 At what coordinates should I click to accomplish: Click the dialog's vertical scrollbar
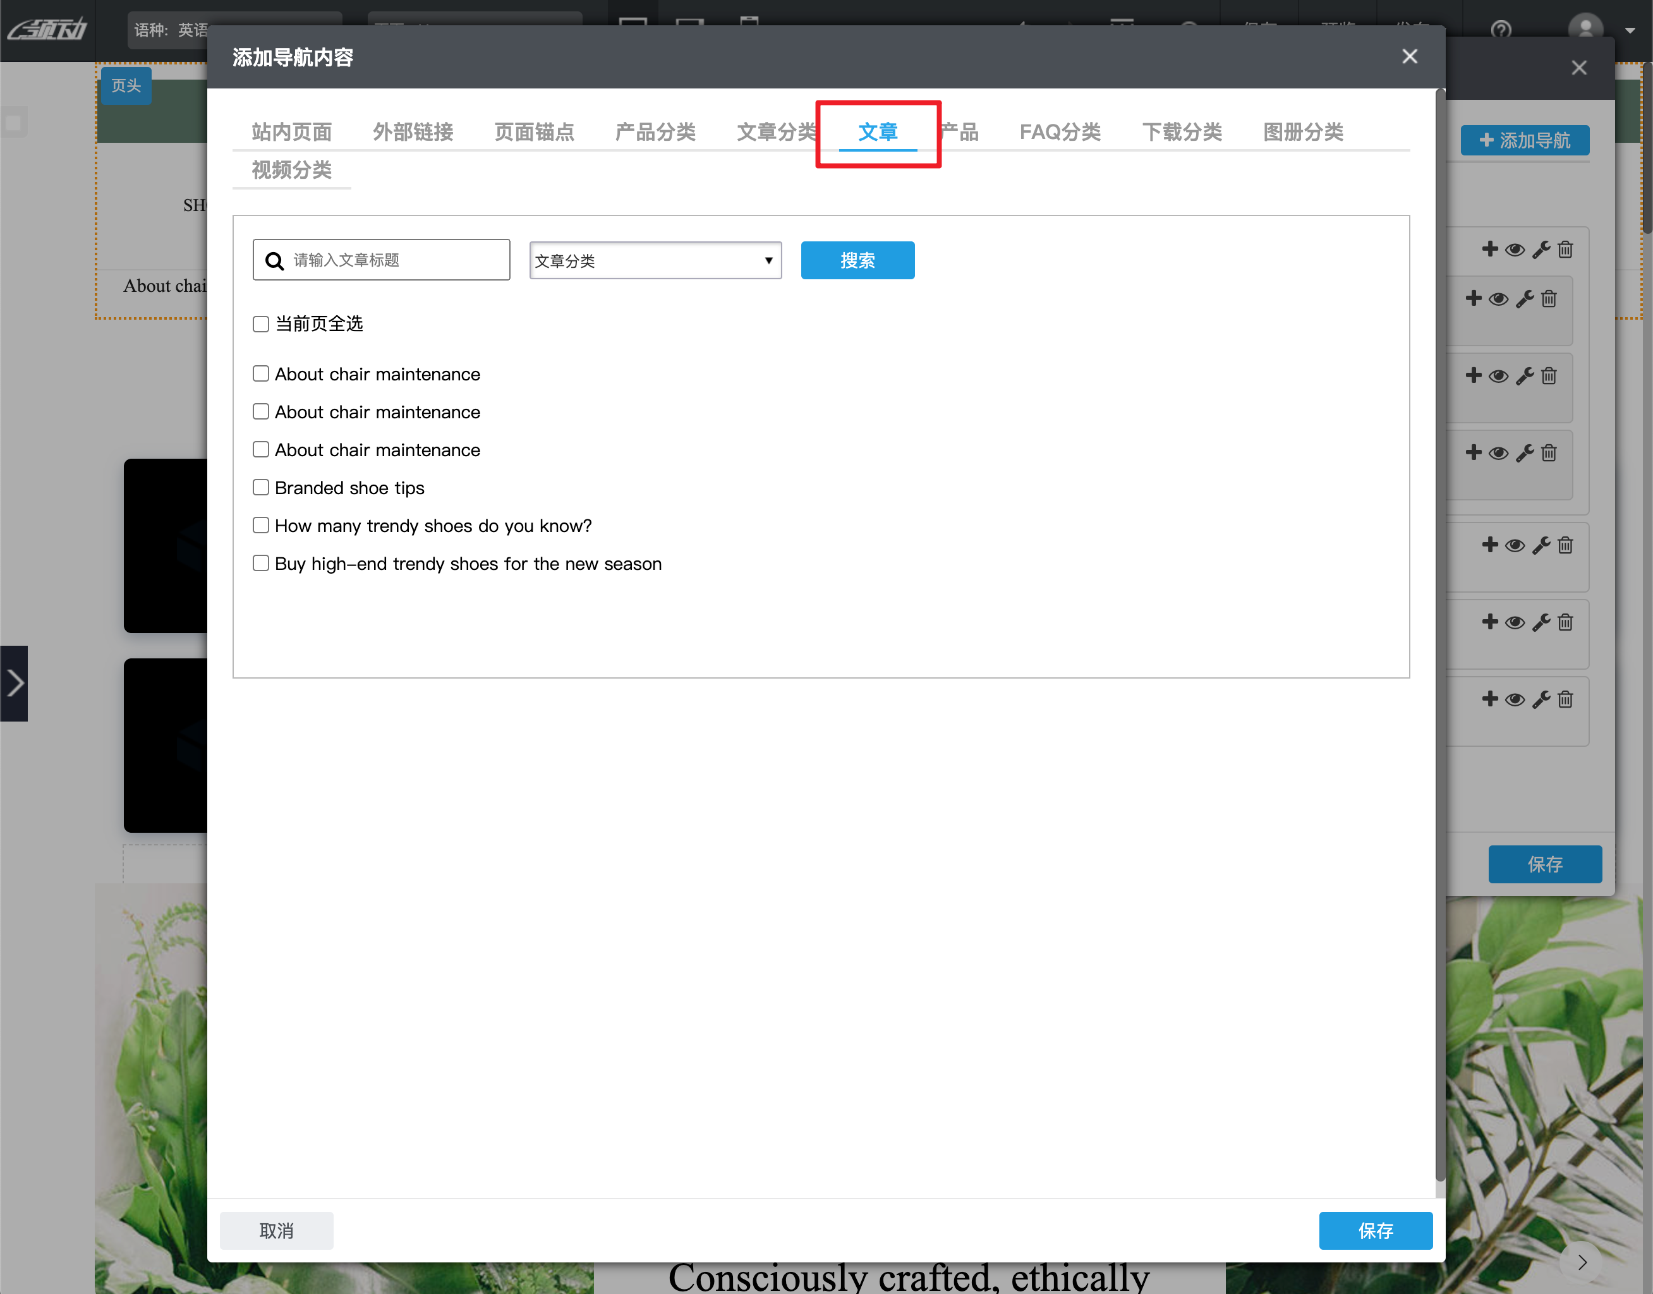(x=1439, y=636)
